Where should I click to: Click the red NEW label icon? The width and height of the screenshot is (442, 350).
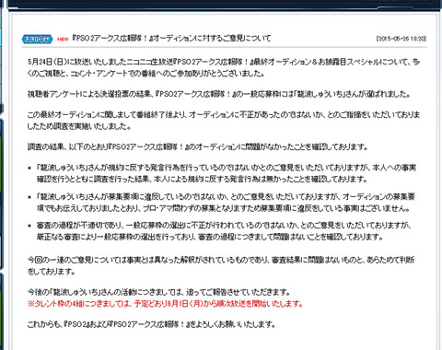pos(63,40)
